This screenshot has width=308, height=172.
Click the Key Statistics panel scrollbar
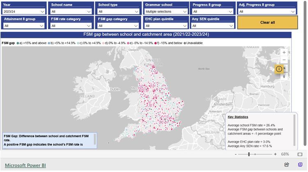[294, 130]
